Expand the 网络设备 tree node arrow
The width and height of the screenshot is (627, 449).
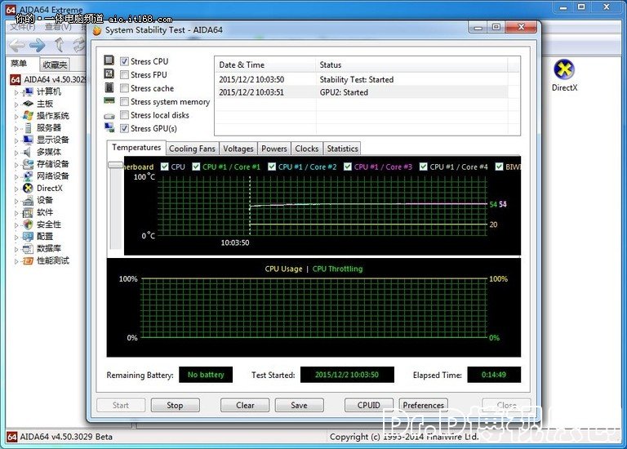pos(16,177)
